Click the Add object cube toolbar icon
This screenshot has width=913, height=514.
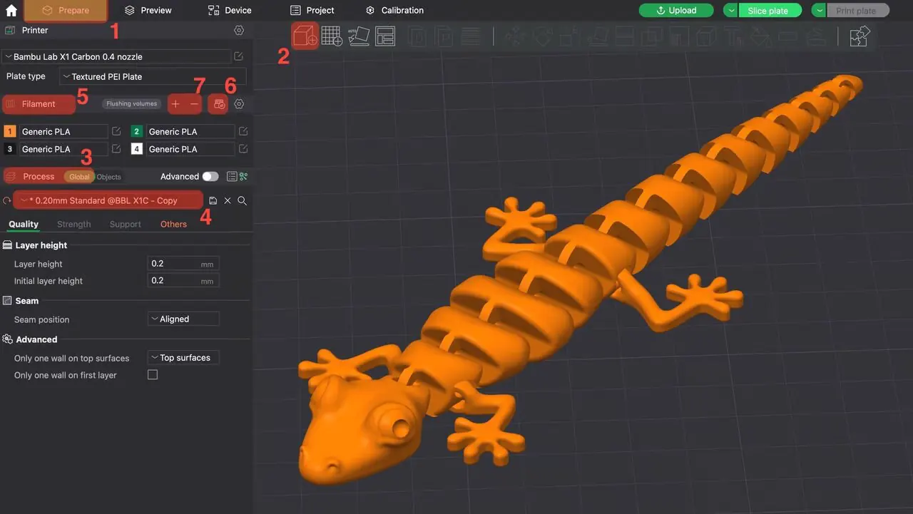[305, 36]
